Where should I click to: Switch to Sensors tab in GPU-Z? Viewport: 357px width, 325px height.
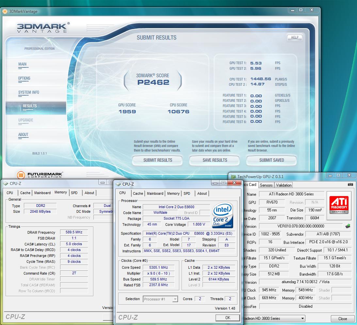tap(266, 185)
